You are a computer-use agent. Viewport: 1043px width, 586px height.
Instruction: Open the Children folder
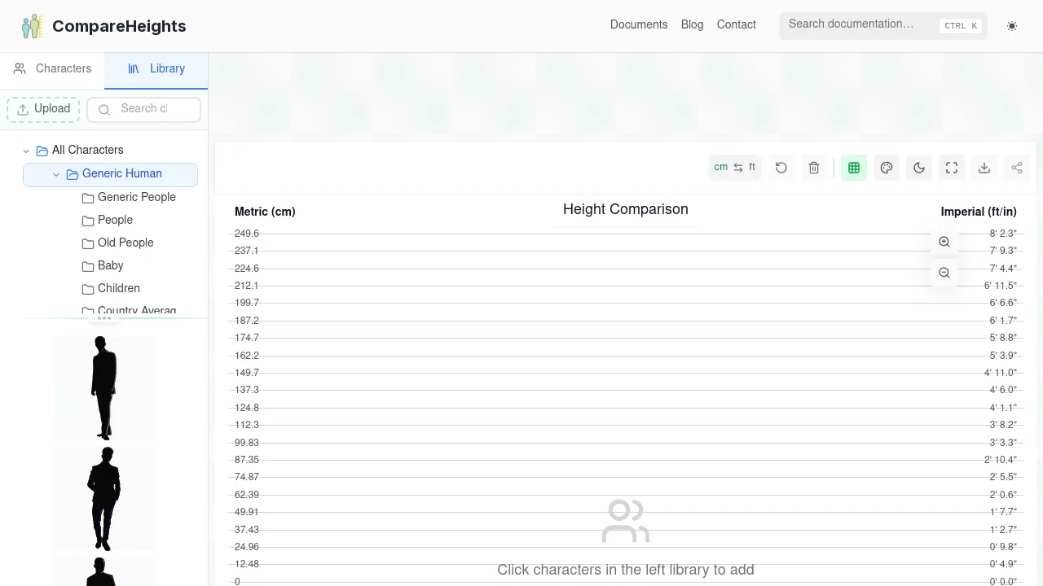pos(111,288)
